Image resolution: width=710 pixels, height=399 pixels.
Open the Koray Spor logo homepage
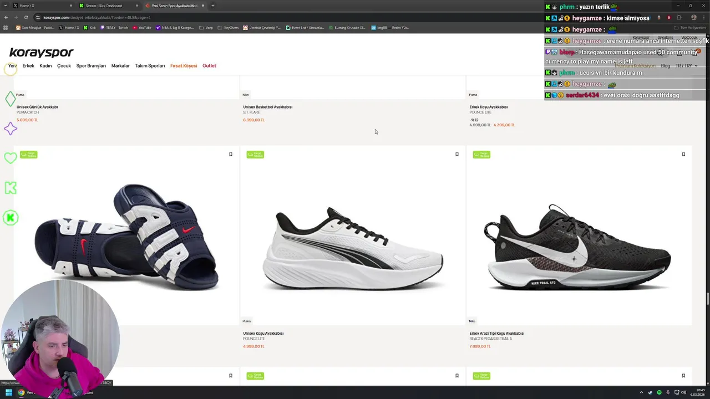pos(41,53)
